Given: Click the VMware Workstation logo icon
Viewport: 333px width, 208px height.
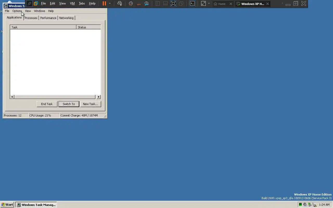Looking at the screenshot, I should click(x=36, y=4).
